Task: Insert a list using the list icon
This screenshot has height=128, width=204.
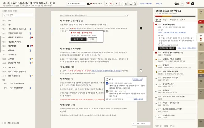Action: (x=130, y=4)
